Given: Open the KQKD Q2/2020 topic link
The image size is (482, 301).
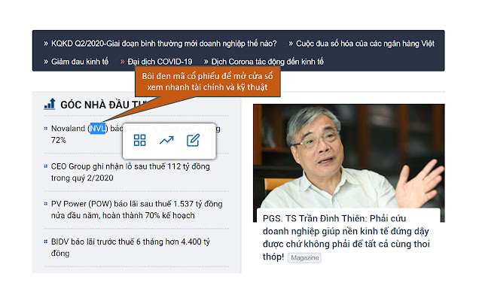Looking at the screenshot, I should [163, 43].
